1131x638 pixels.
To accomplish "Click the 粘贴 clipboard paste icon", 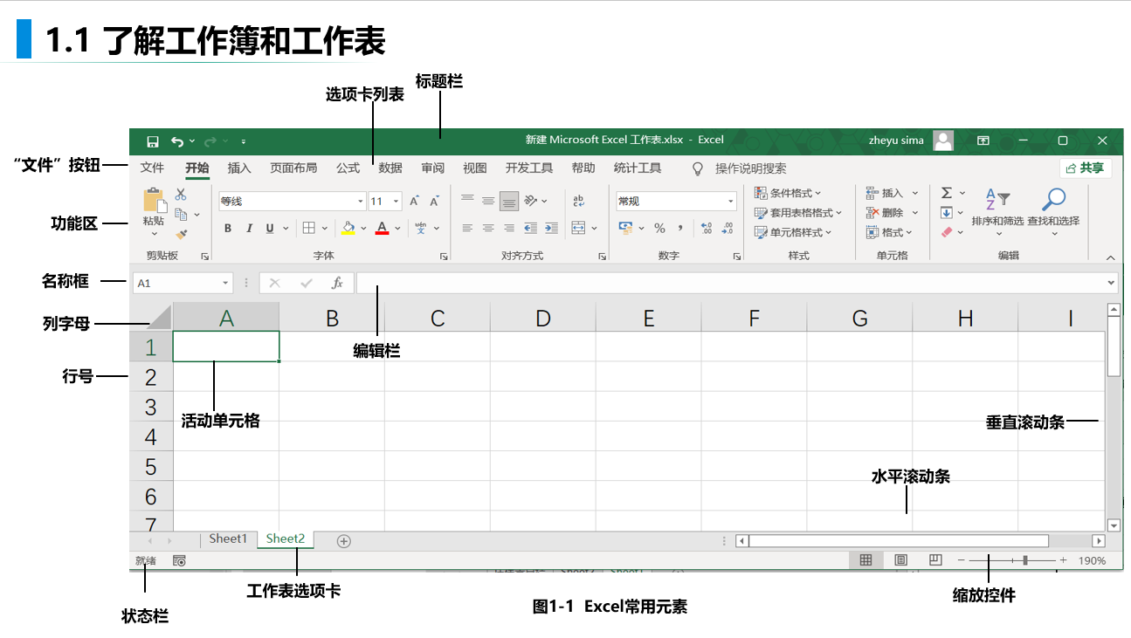I will click(155, 201).
